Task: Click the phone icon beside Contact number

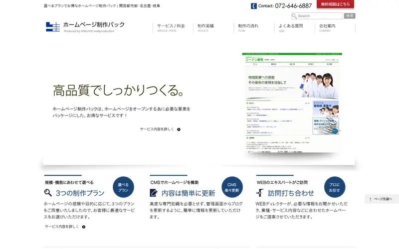Action: 253,6
